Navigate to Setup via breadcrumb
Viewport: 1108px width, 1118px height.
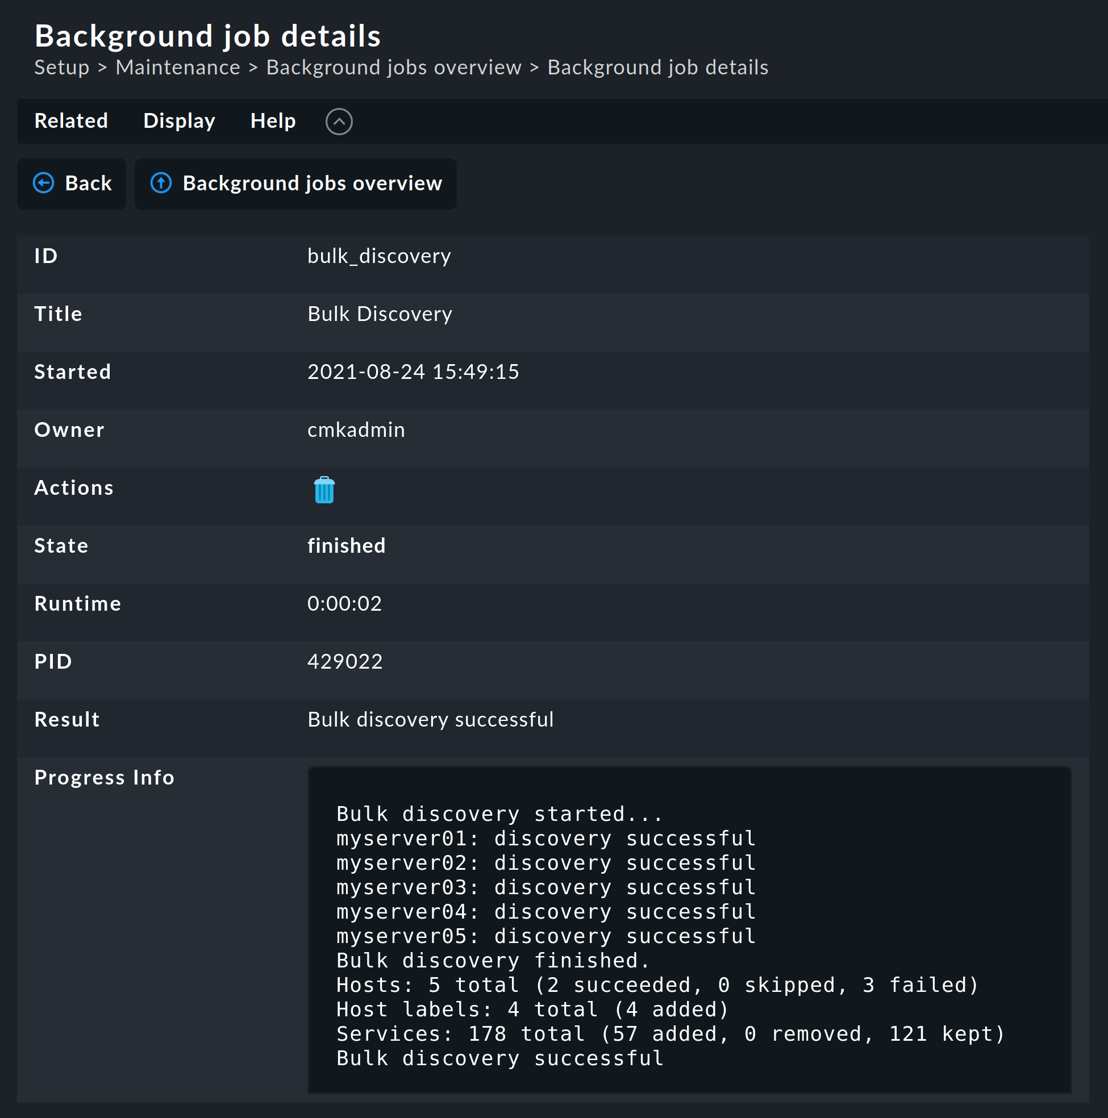point(61,67)
